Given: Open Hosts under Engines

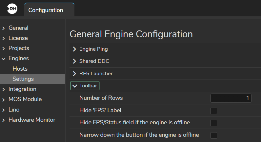Looking at the screenshot, I should [20, 69].
